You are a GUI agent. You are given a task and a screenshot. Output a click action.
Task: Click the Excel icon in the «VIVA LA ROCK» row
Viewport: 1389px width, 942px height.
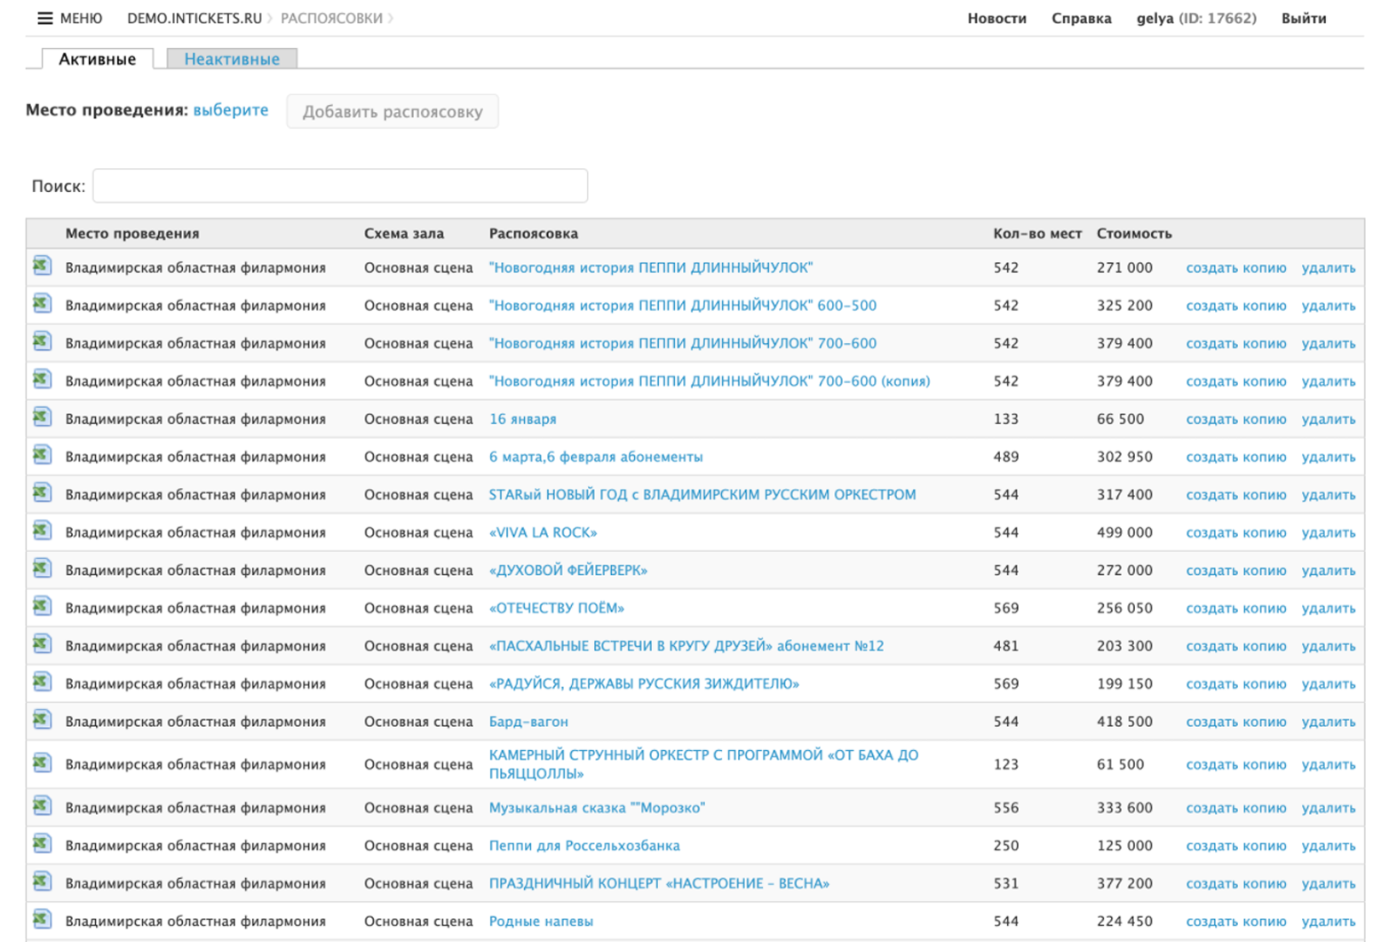click(x=42, y=531)
